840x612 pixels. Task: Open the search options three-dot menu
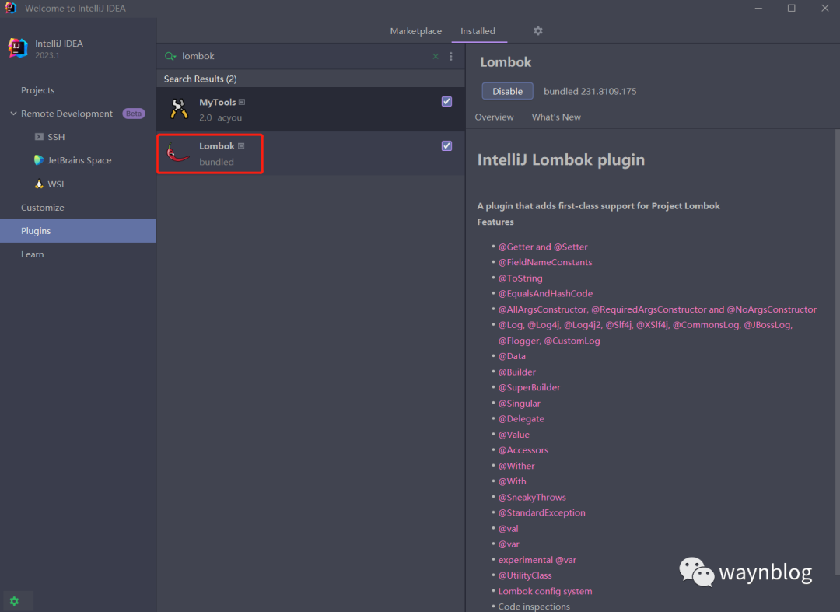click(x=451, y=56)
